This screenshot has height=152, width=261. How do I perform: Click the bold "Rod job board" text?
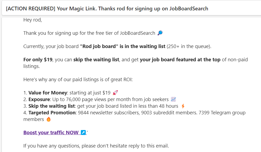click(x=99, y=46)
